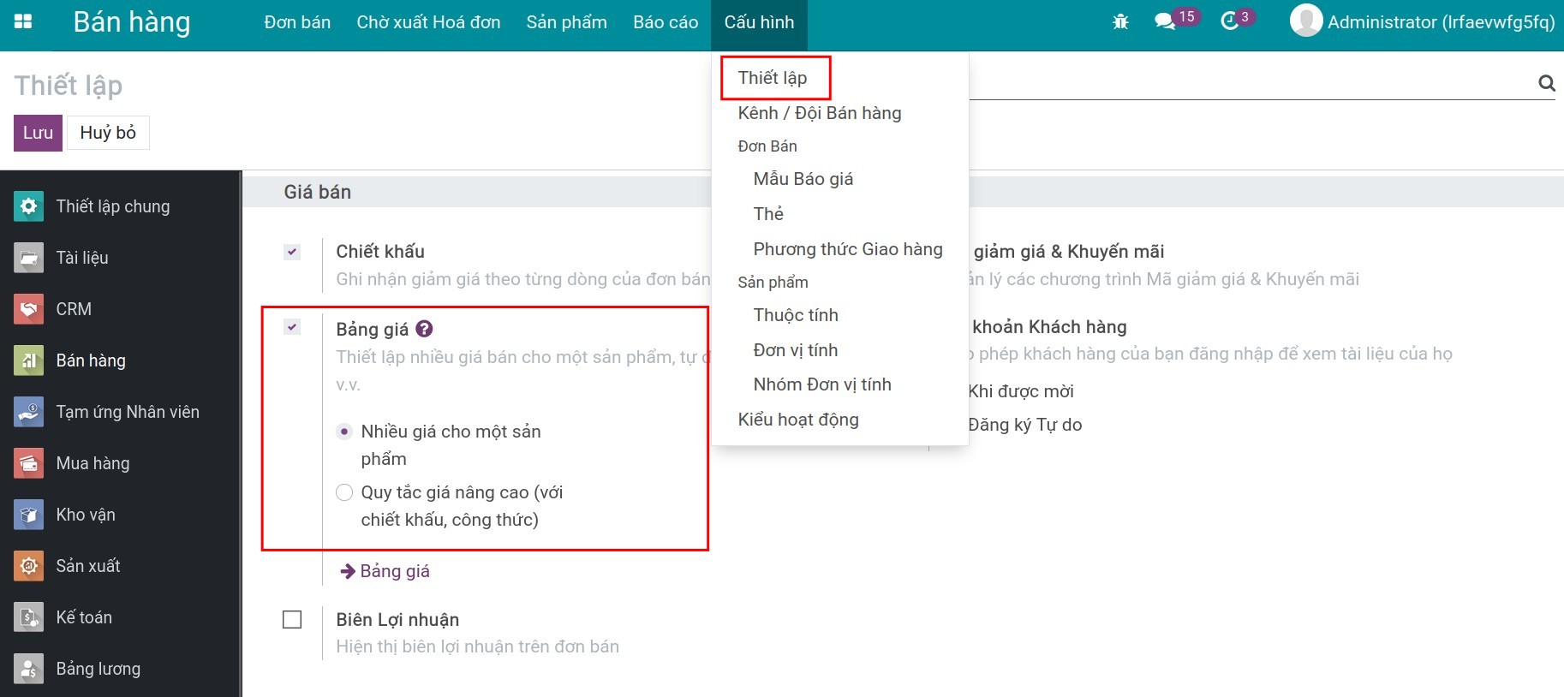Click the Bán hàng chart icon
This screenshot has height=697, width=1564.
click(28, 360)
